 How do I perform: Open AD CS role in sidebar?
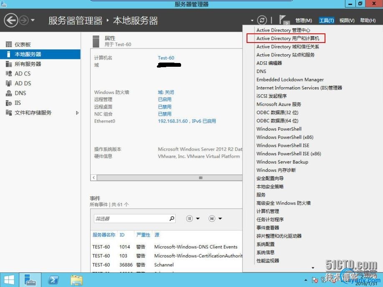click(40, 73)
